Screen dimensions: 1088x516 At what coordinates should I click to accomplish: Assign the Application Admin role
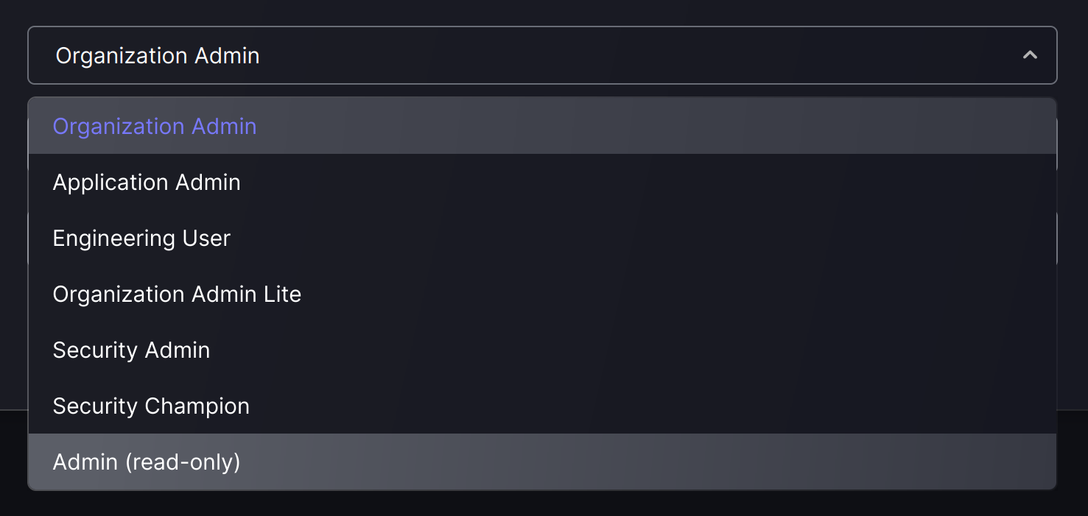click(x=542, y=182)
